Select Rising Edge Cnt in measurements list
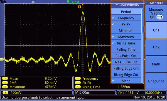Image resolution: width=167 pixels, height=101 pixels. click(126, 74)
